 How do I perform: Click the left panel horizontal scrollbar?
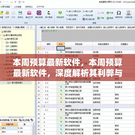coord(16,117)
